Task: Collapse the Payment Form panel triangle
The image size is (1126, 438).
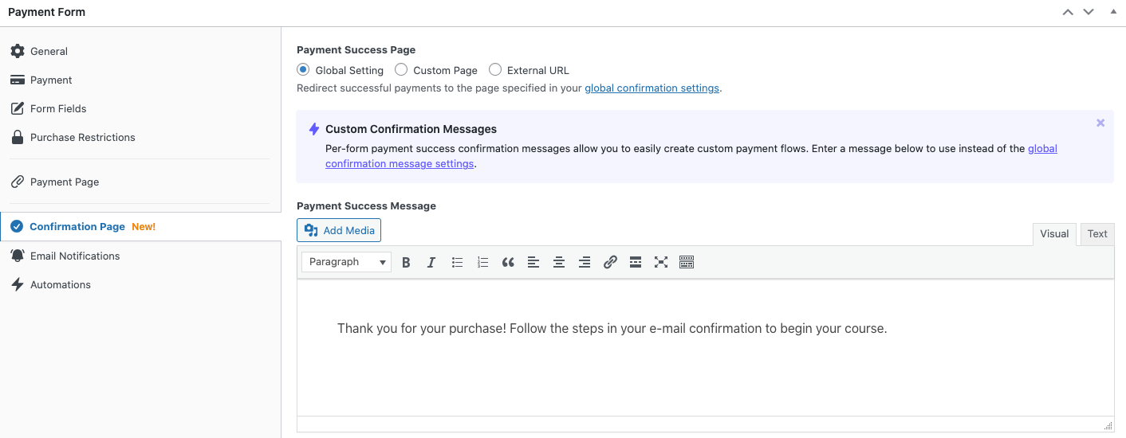Action: pyautogui.click(x=1112, y=12)
